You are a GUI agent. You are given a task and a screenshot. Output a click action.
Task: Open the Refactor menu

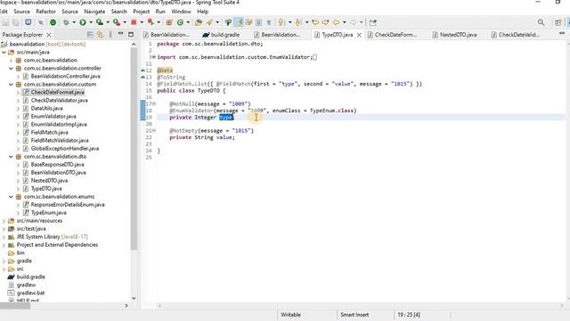click(x=45, y=12)
